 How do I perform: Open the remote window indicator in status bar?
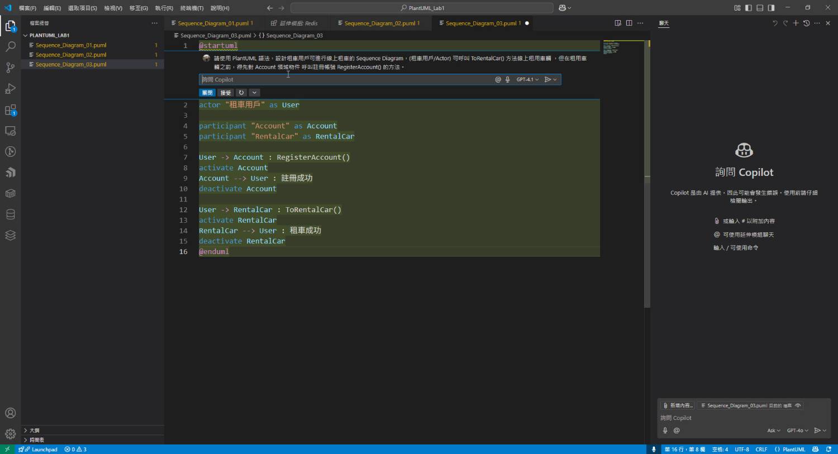pos(7,449)
